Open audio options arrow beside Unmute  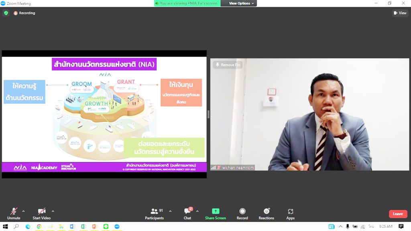point(23,211)
